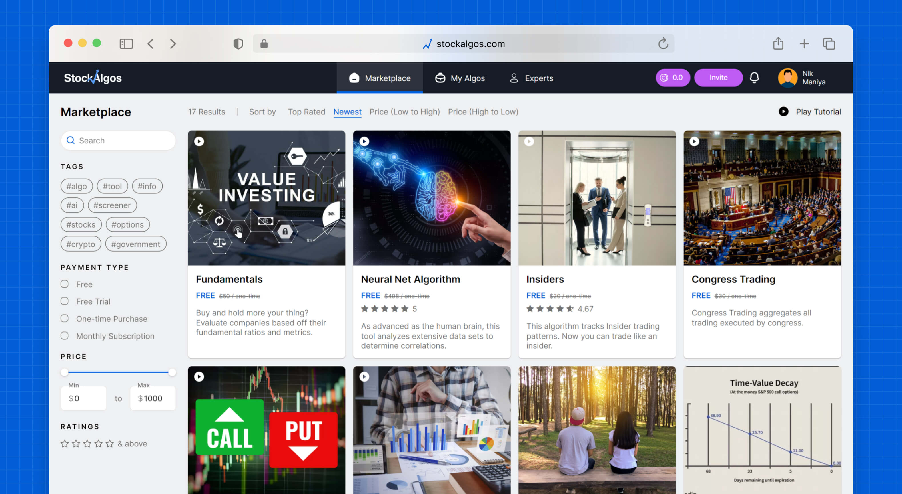Open the Insiders card title
Image resolution: width=902 pixels, height=494 pixels.
545,279
